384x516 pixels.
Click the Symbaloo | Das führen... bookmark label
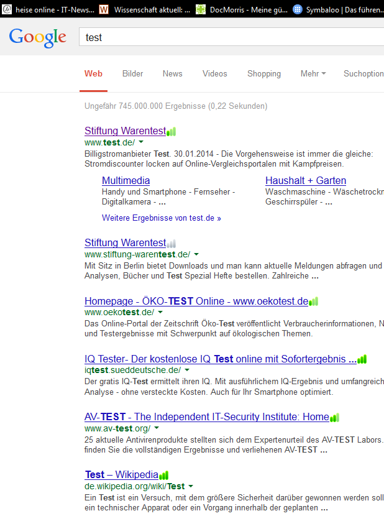pyautogui.click(x=345, y=10)
